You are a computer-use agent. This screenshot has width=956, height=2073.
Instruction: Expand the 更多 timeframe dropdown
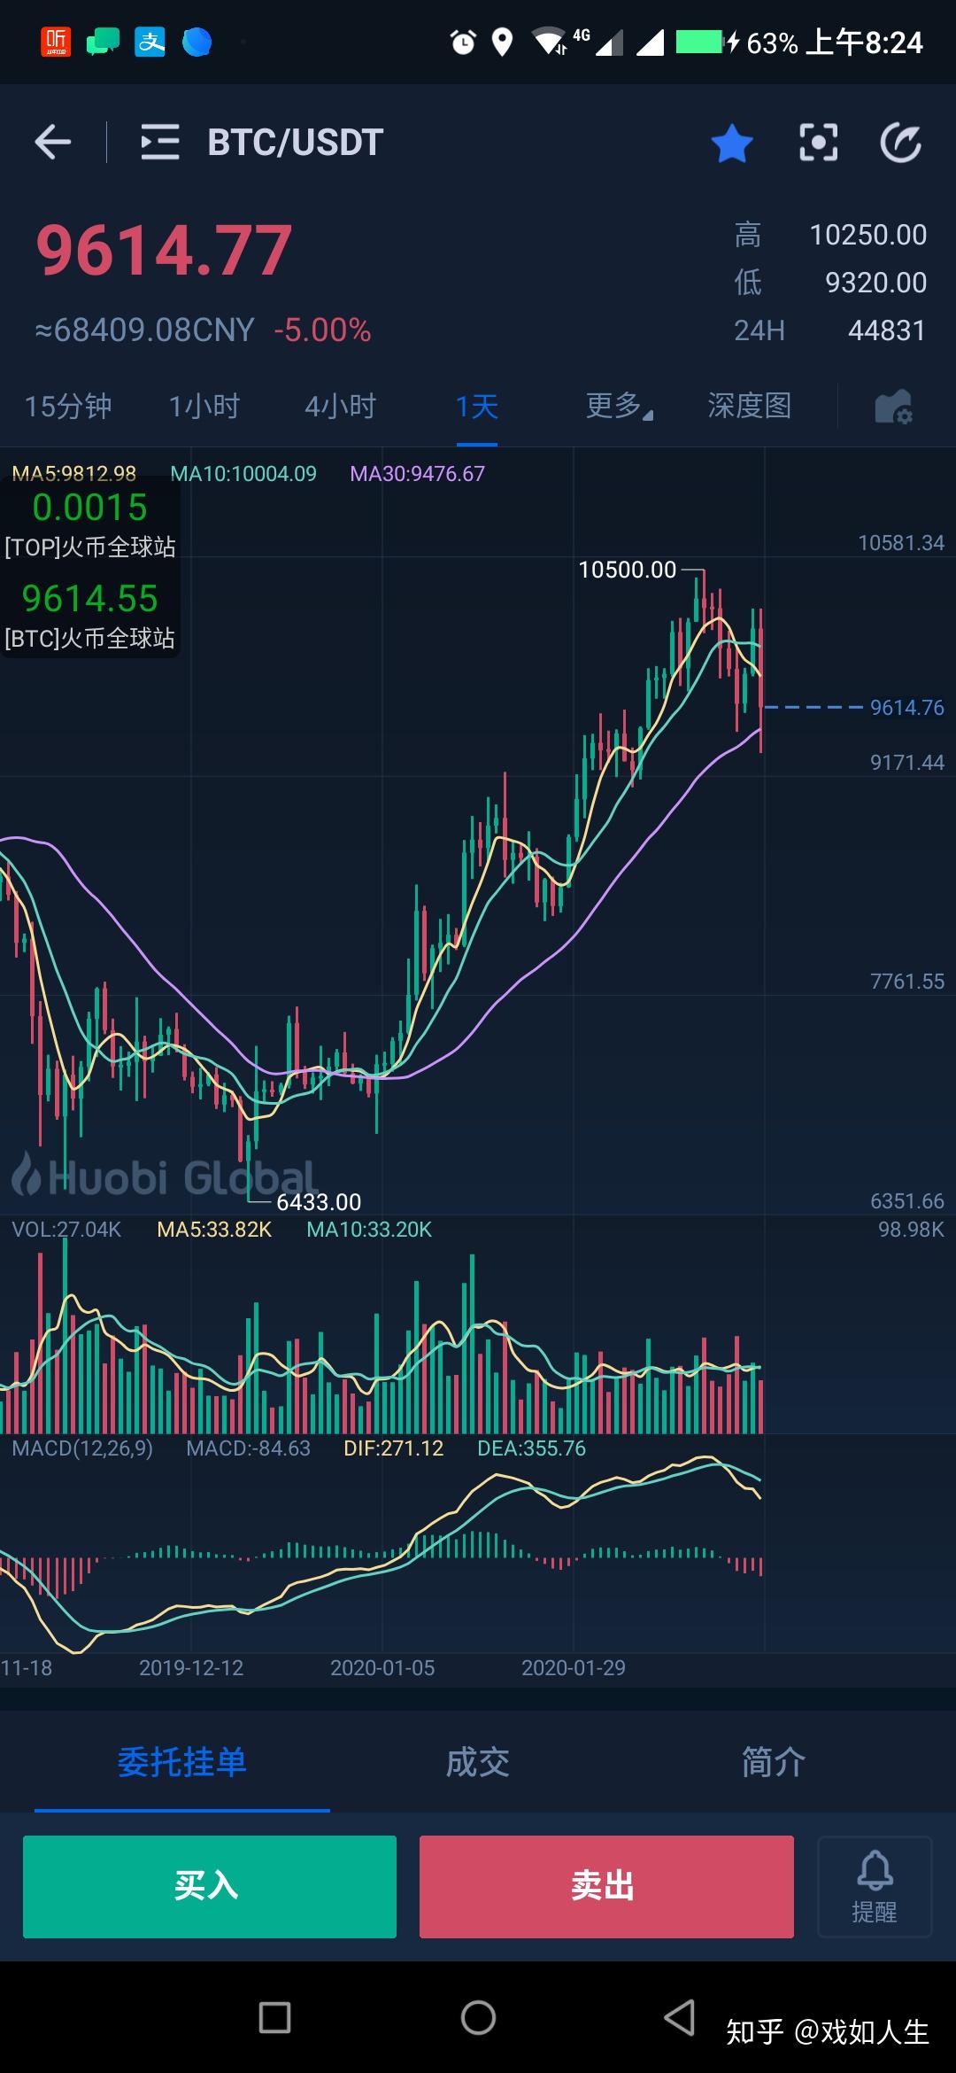(619, 407)
